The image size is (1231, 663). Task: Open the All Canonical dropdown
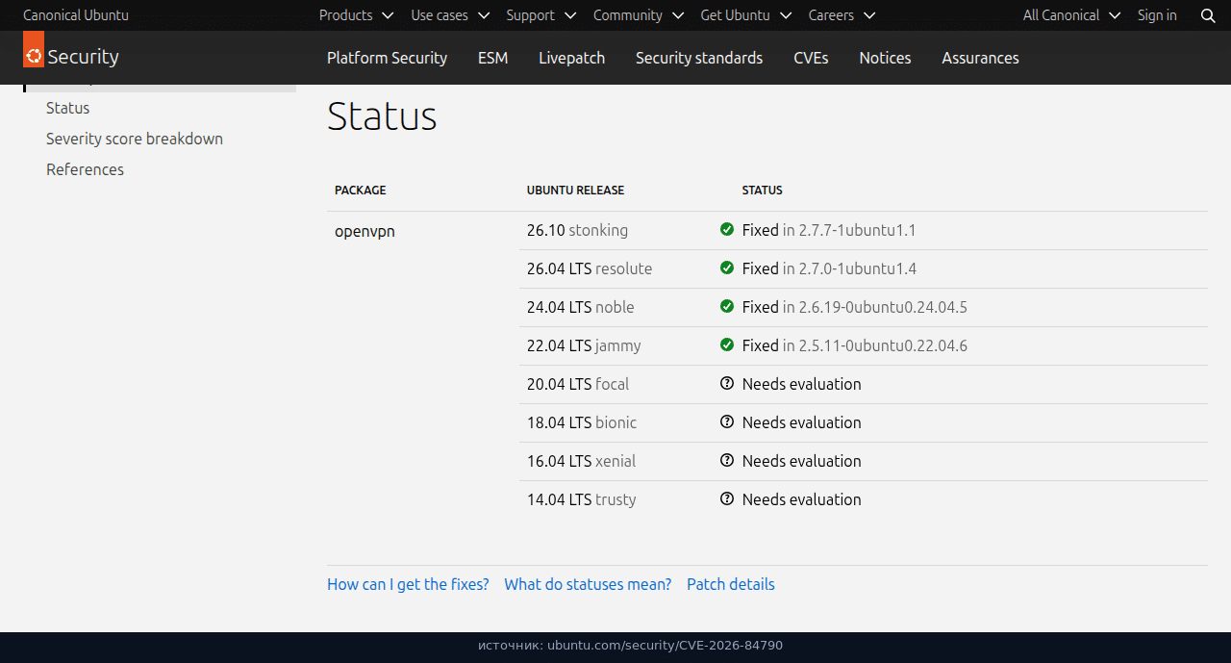click(1072, 15)
